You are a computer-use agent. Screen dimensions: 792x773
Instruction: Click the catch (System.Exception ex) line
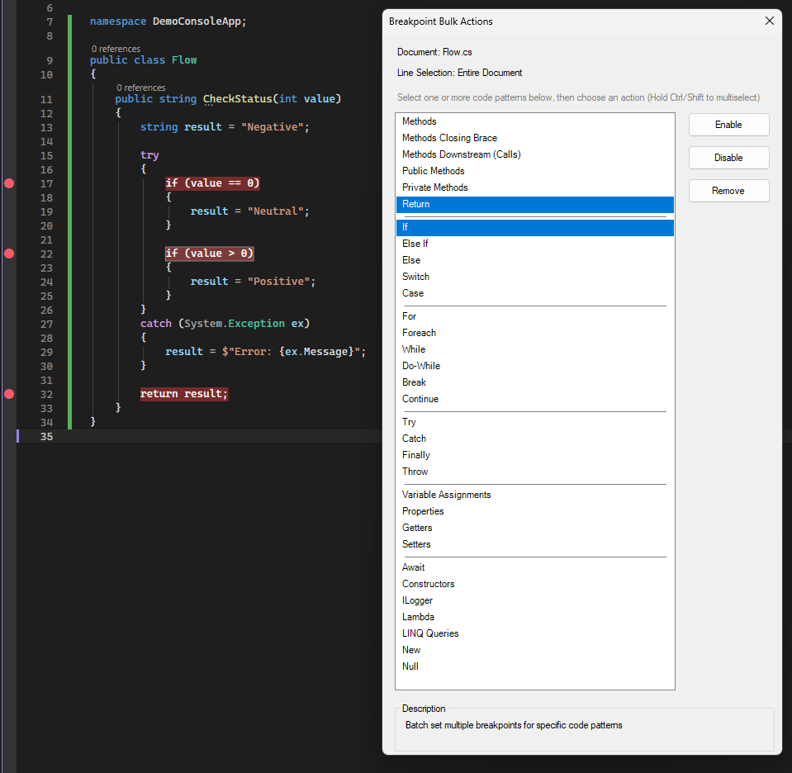225,324
